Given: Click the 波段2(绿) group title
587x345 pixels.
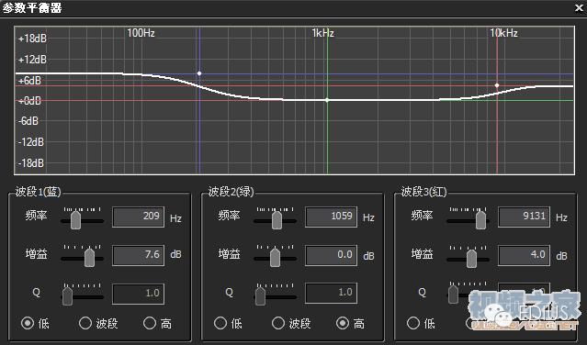Looking at the screenshot, I should pyautogui.click(x=231, y=192).
